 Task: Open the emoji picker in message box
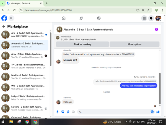click(x=152, y=112)
